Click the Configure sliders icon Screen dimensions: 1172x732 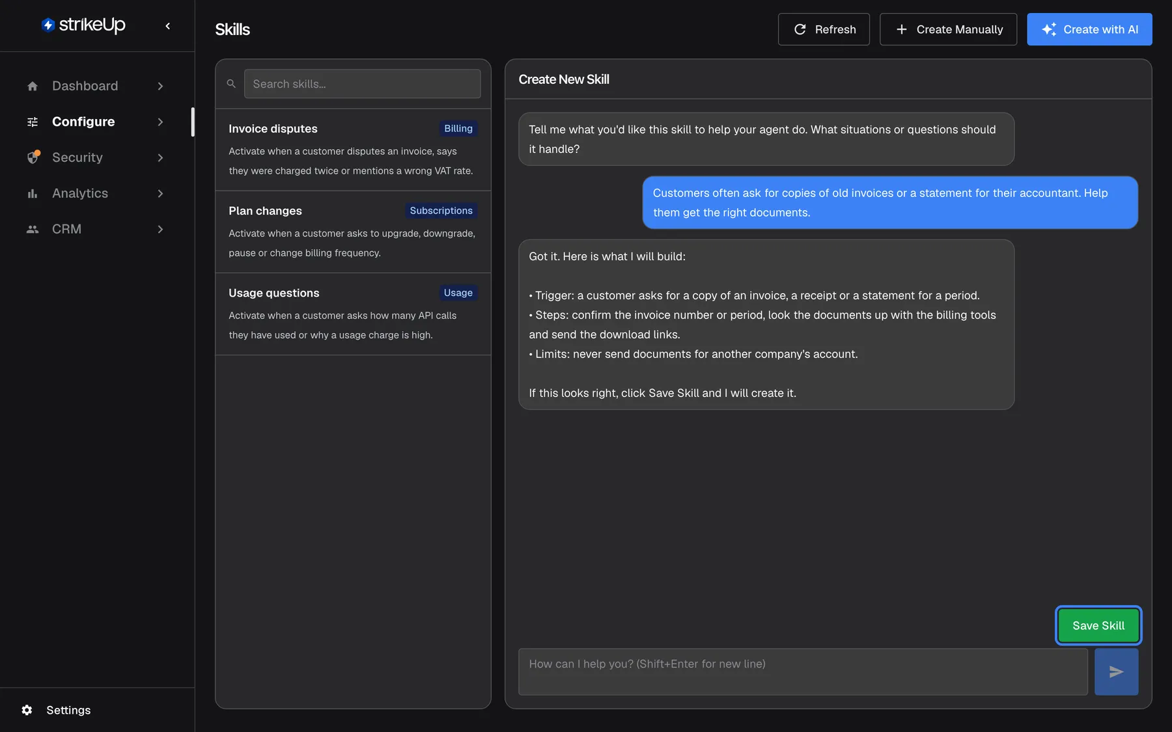click(33, 122)
